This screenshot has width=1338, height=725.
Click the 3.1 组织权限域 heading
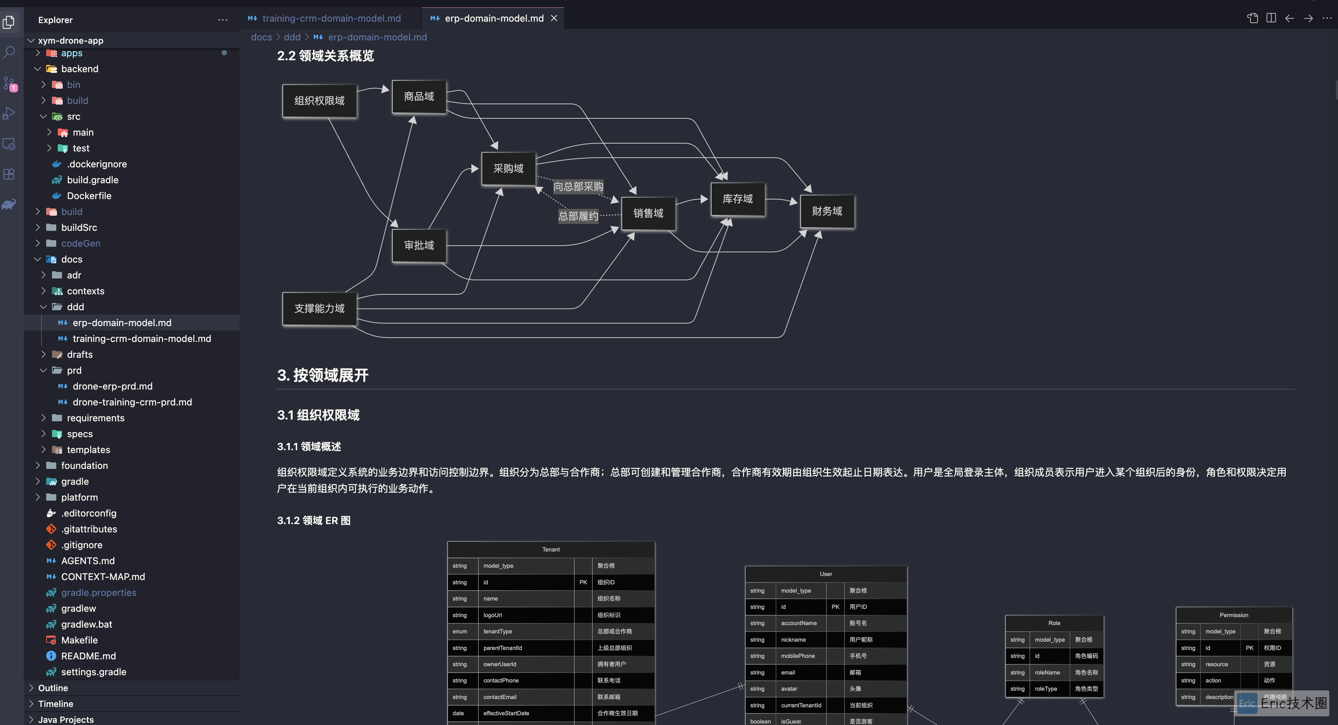point(318,415)
